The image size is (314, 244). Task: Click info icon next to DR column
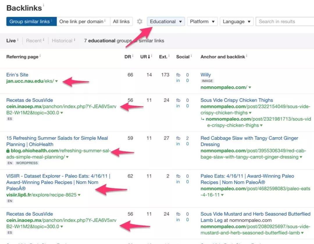coord(133,56)
